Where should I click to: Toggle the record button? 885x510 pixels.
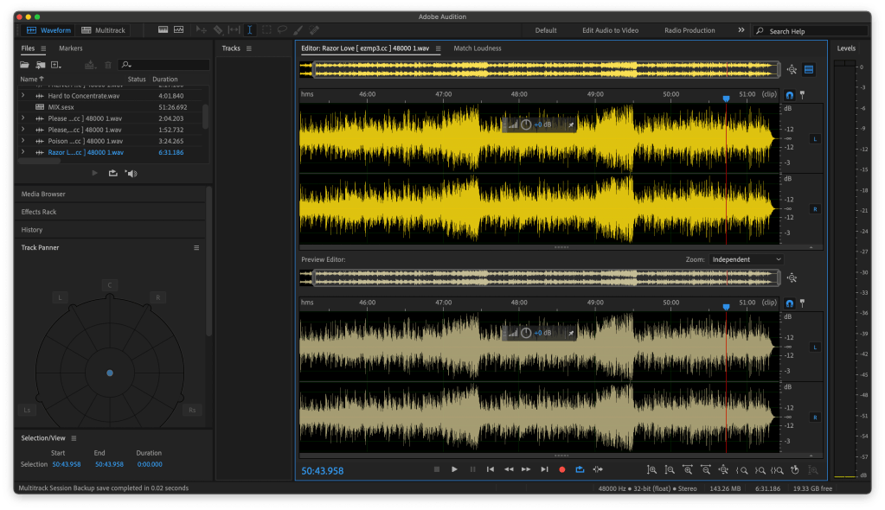click(x=563, y=469)
